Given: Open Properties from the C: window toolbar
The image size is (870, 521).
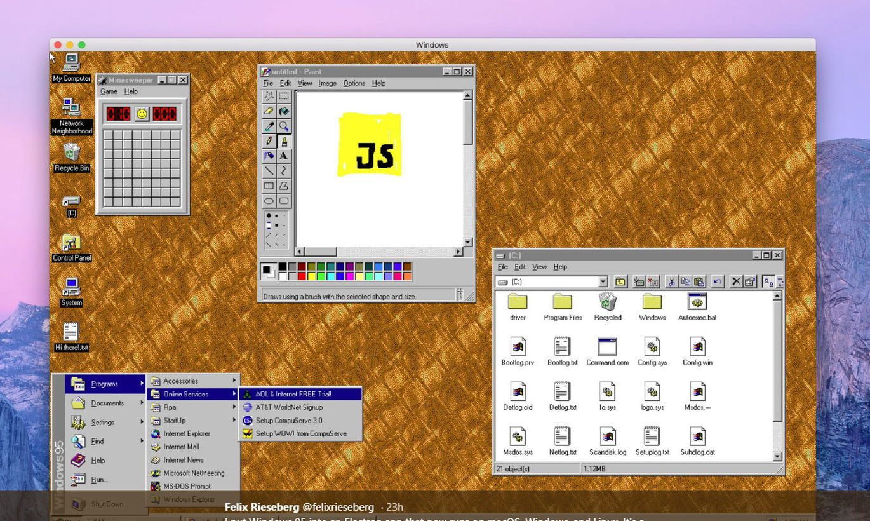Looking at the screenshot, I should click(x=750, y=282).
